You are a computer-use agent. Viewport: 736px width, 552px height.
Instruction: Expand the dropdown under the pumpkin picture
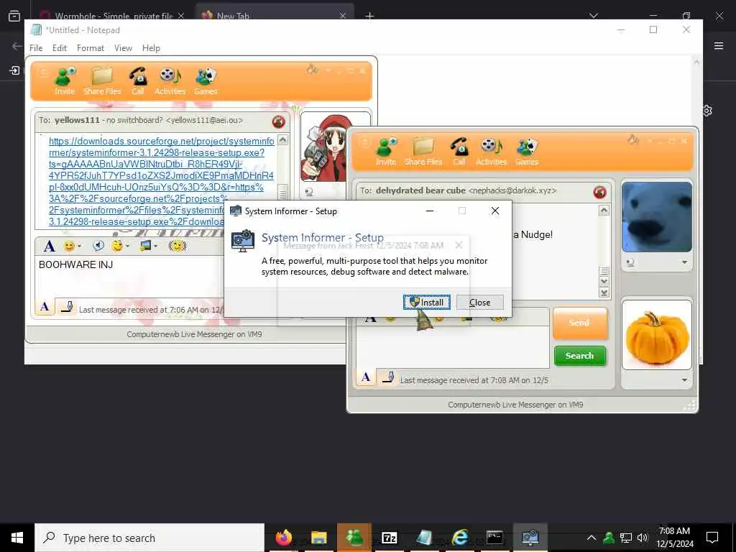(x=684, y=380)
